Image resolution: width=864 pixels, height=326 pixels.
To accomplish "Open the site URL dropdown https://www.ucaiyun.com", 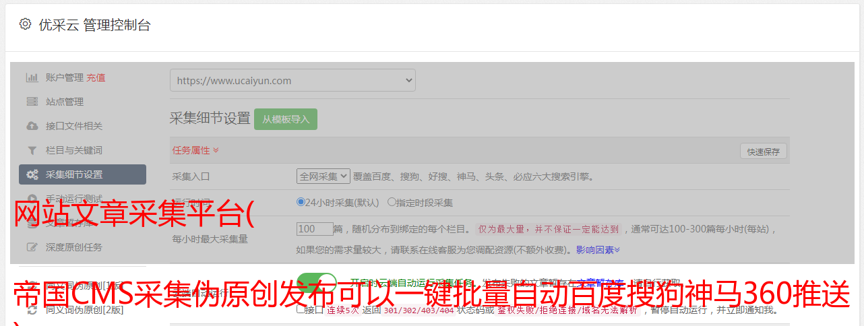I will click(x=292, y=80).
